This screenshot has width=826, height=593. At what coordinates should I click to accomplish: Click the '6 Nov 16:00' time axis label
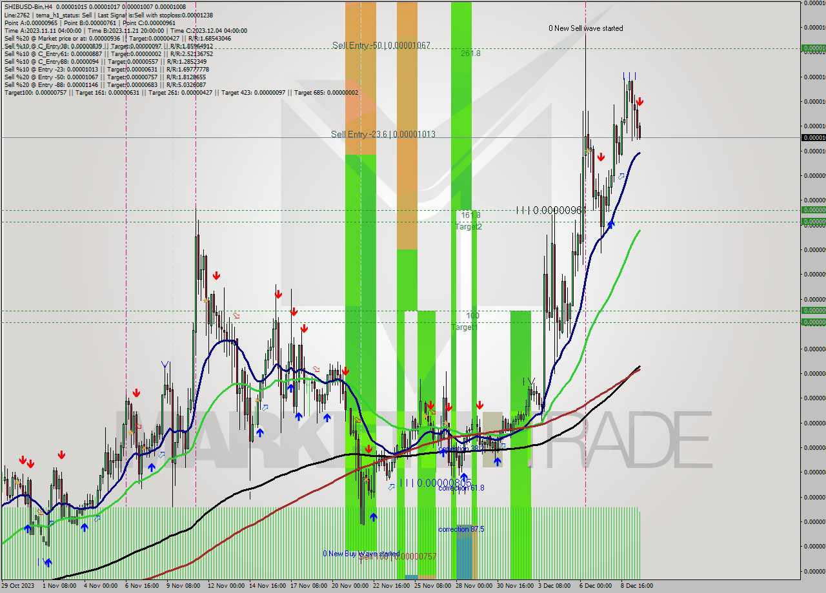(x=142, y=586)
